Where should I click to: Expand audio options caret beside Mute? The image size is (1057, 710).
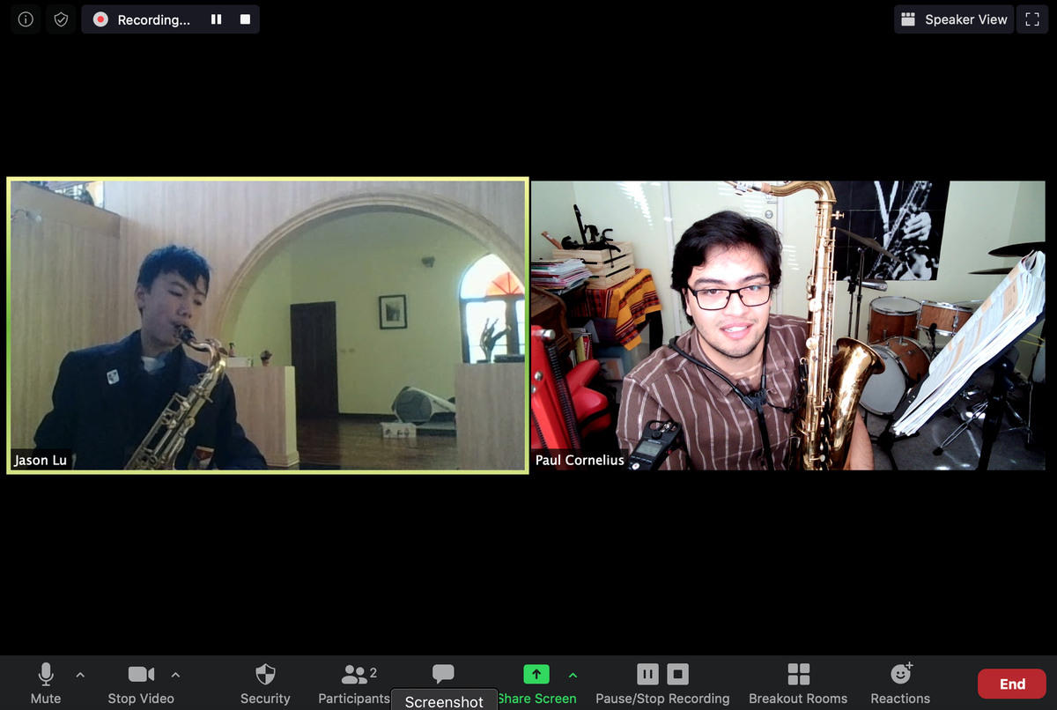click(80, 675)
